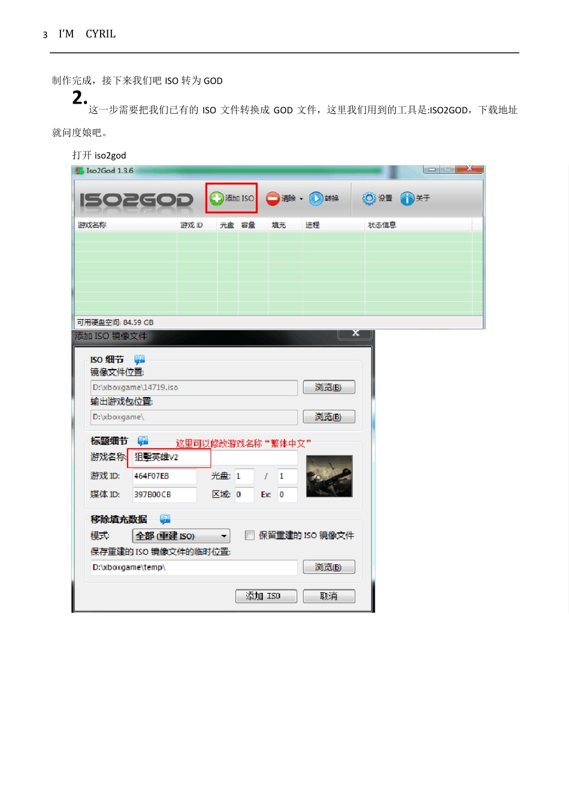Open the 模式 dropdown showing 全部 (重建 ISO)

[181, 536]
